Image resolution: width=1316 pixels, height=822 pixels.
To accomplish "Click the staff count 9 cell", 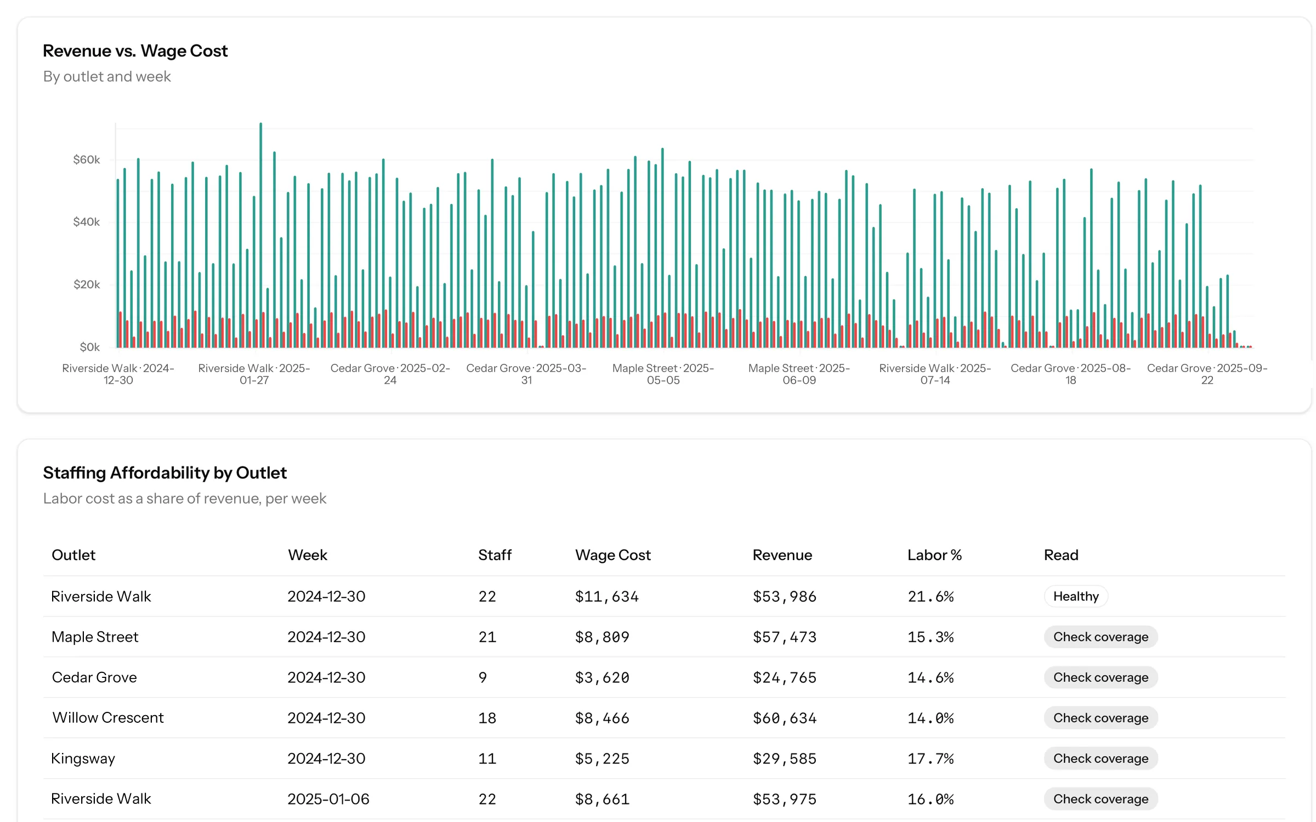I will click(483, 677).
